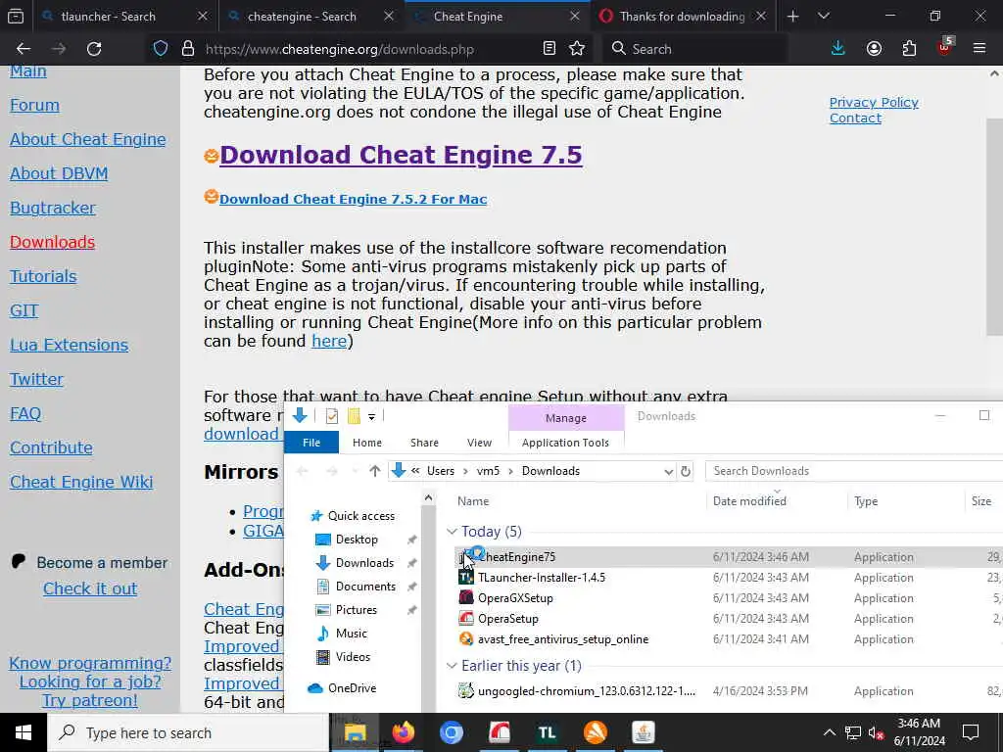Viewport: 1003px width, 752px height.
Task: View site security padlock information
Action: click(188, 49)
